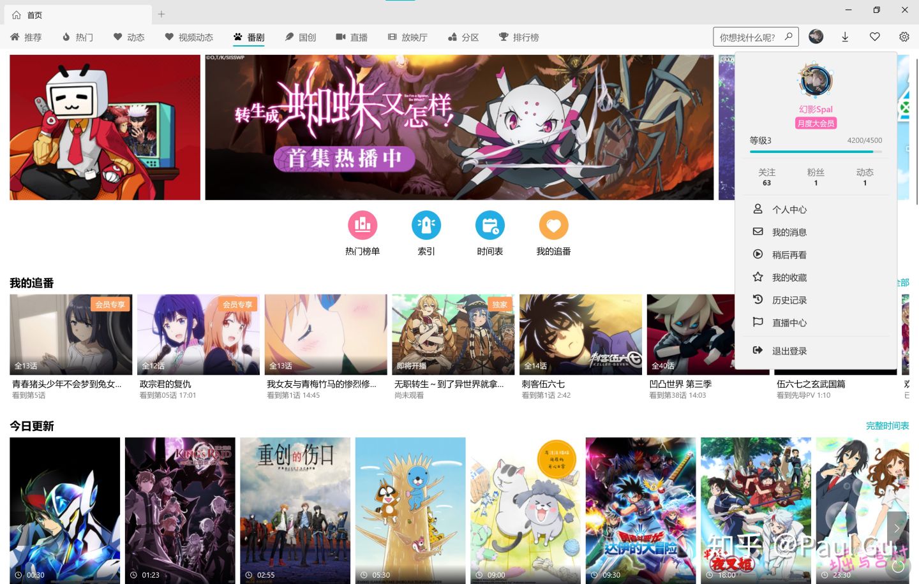The image size is (919, 584).
Task: Open the downloads arrow icon
Action: point(845,37)
